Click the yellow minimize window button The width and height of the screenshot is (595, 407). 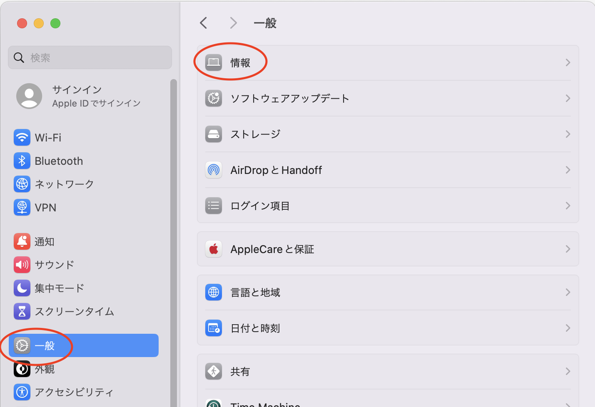point(39,23)
